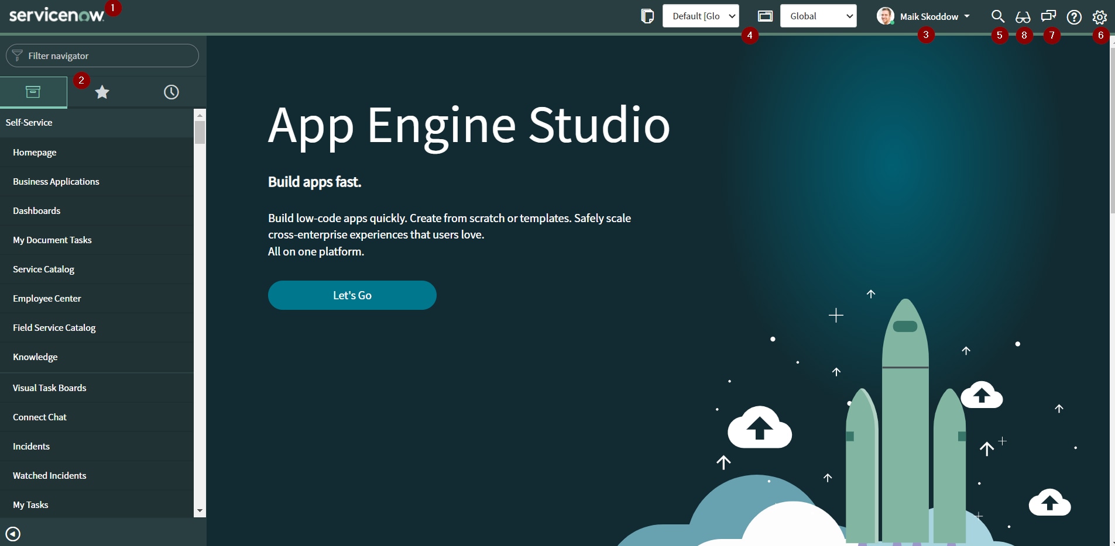Switch to the Favorites star tab
Image resolution: width=1115 pixels, height=546 pixels.
pos(102,92)
